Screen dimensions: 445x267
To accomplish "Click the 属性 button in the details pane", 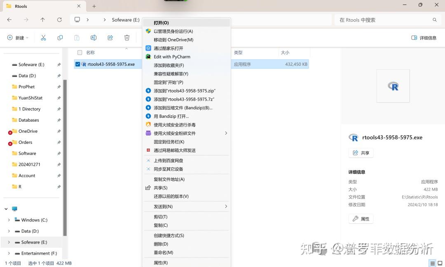I will click(361, 219).
